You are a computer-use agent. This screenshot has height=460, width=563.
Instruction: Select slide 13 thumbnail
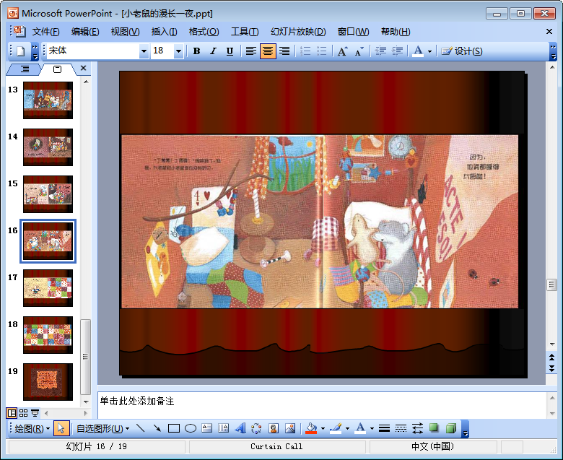[48, 100]
